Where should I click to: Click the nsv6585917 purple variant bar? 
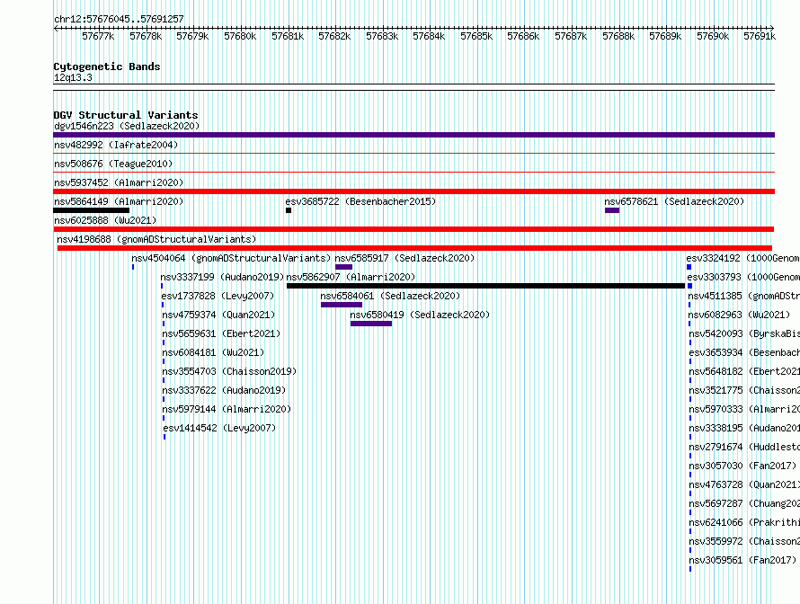click(344, 267)
